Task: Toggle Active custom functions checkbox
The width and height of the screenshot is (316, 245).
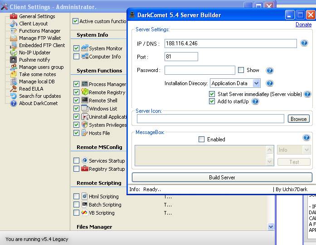Action: click(75, 21)
